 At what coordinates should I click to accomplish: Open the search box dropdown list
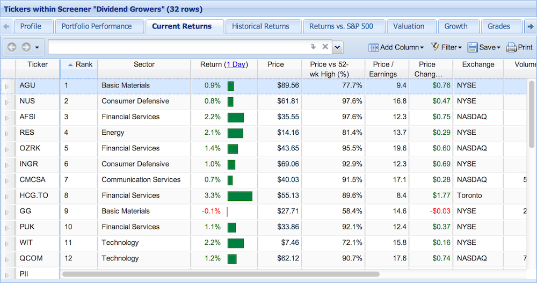pos(337,47)
